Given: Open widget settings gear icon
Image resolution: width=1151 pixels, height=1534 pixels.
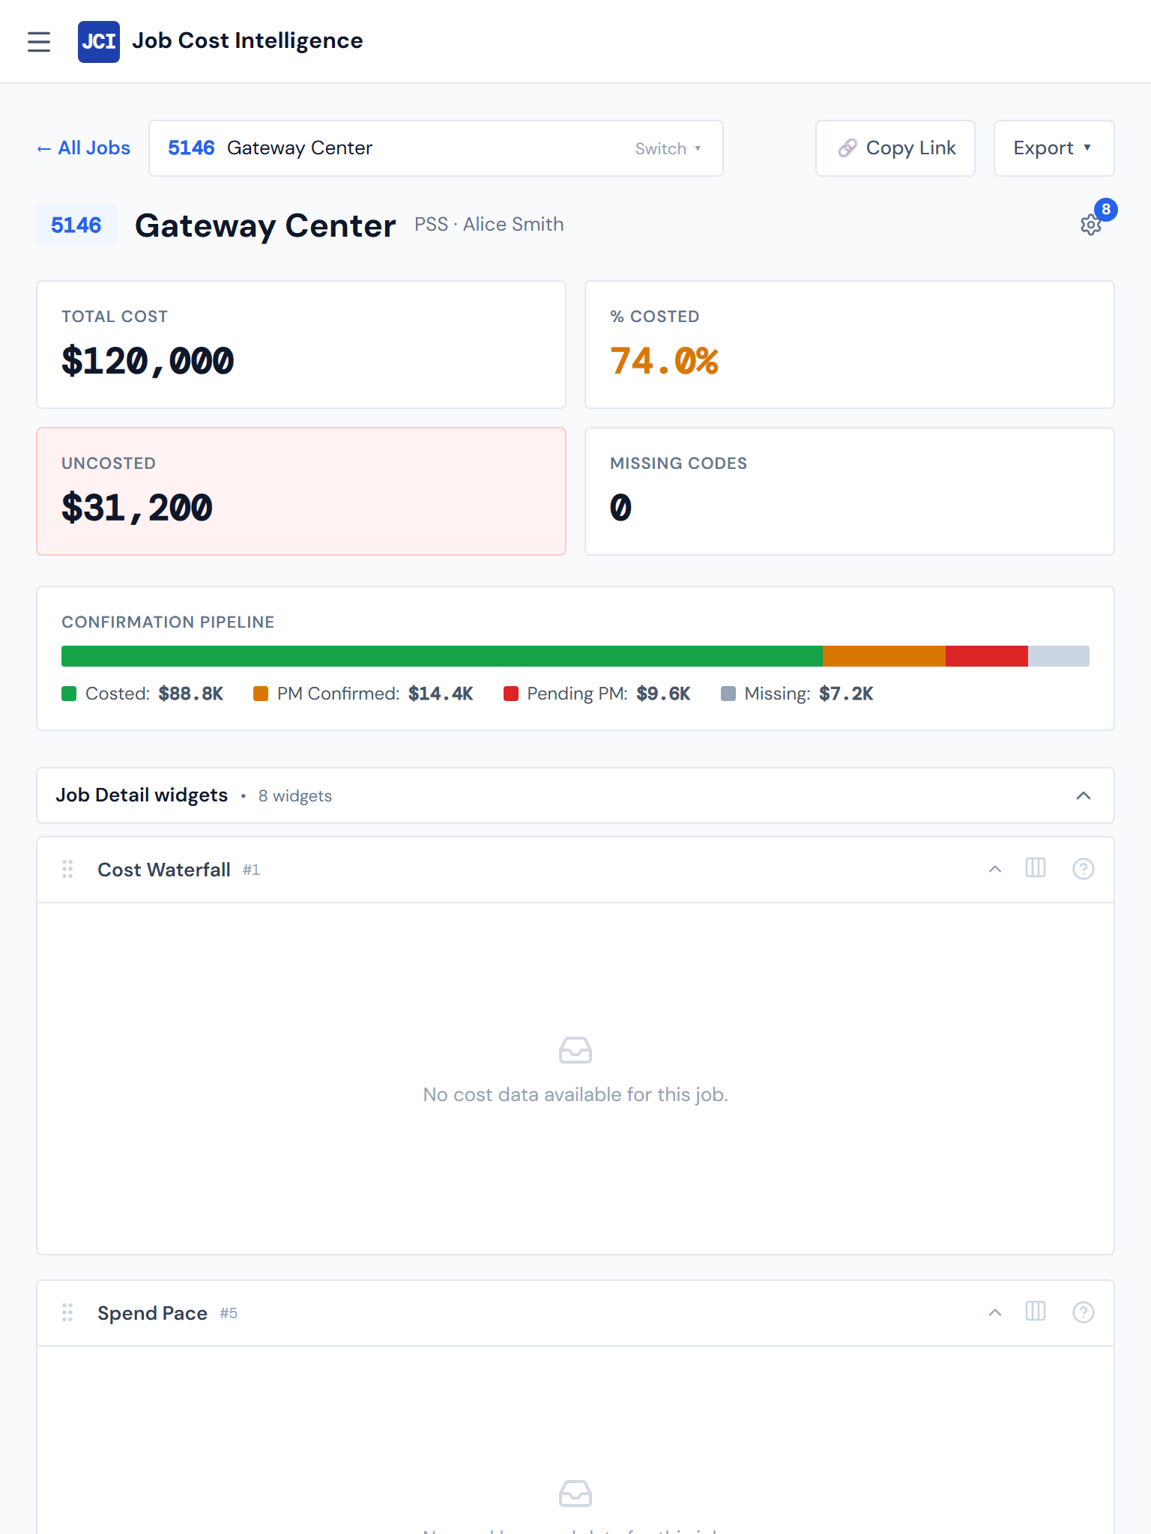Looking at the screenshot, I should point(1091,225).
